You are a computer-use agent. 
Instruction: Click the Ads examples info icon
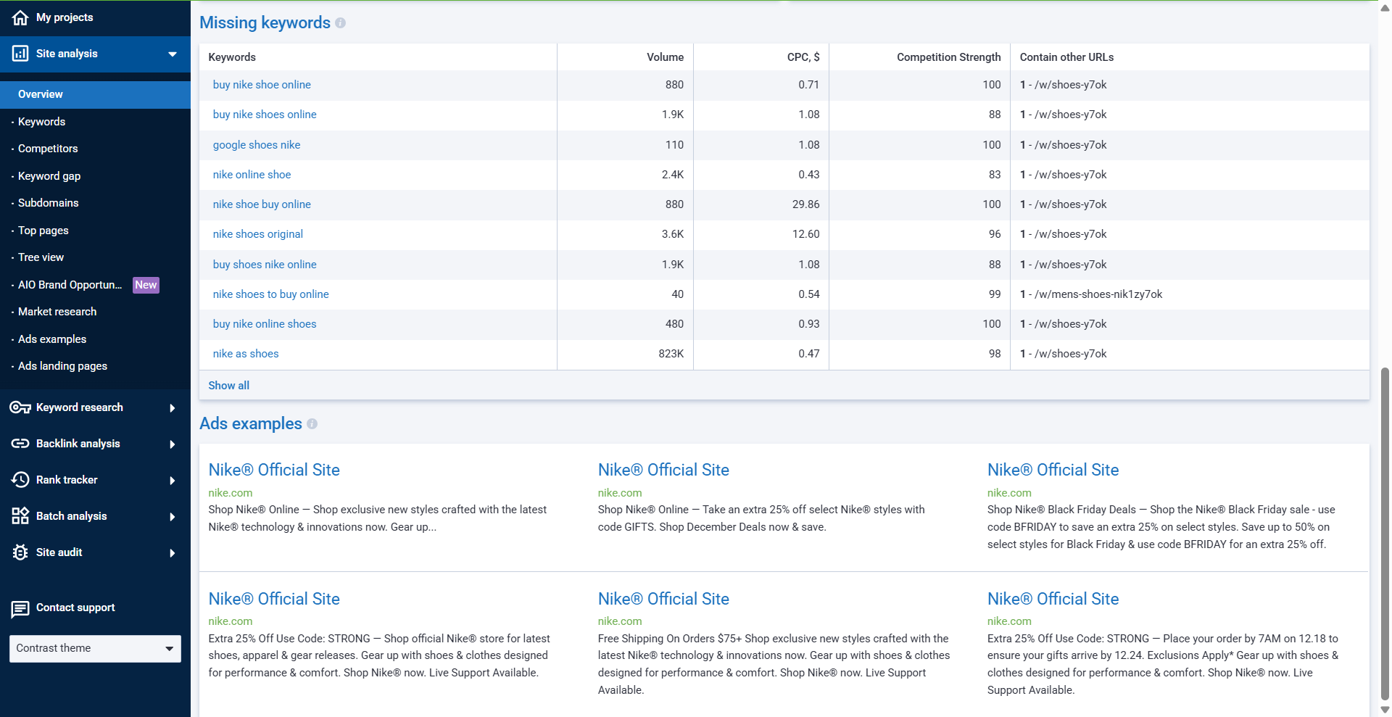(x=312, y=424)
